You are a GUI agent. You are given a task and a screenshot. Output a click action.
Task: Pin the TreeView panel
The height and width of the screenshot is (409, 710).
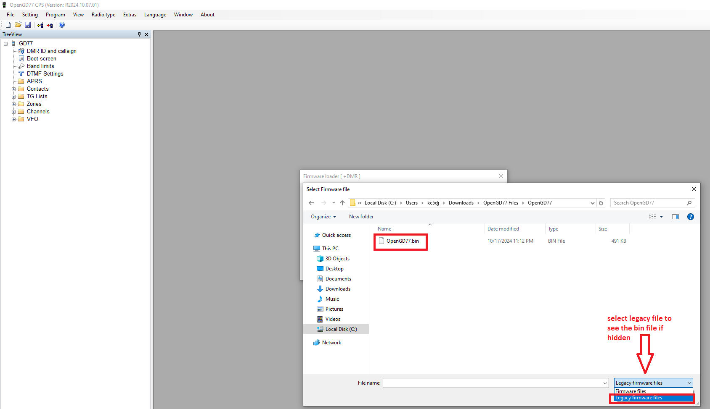(x=139, y=34)
